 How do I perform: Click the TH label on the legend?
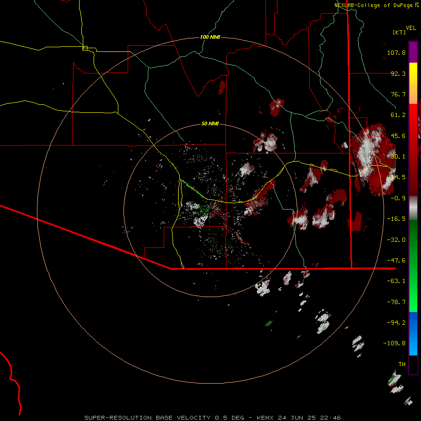pos(402,364)
